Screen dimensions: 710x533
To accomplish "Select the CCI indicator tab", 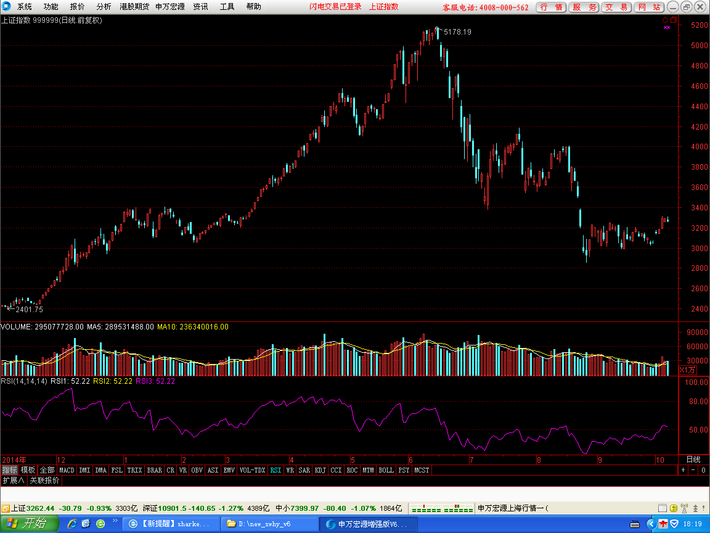I will (x=336, y=471).
